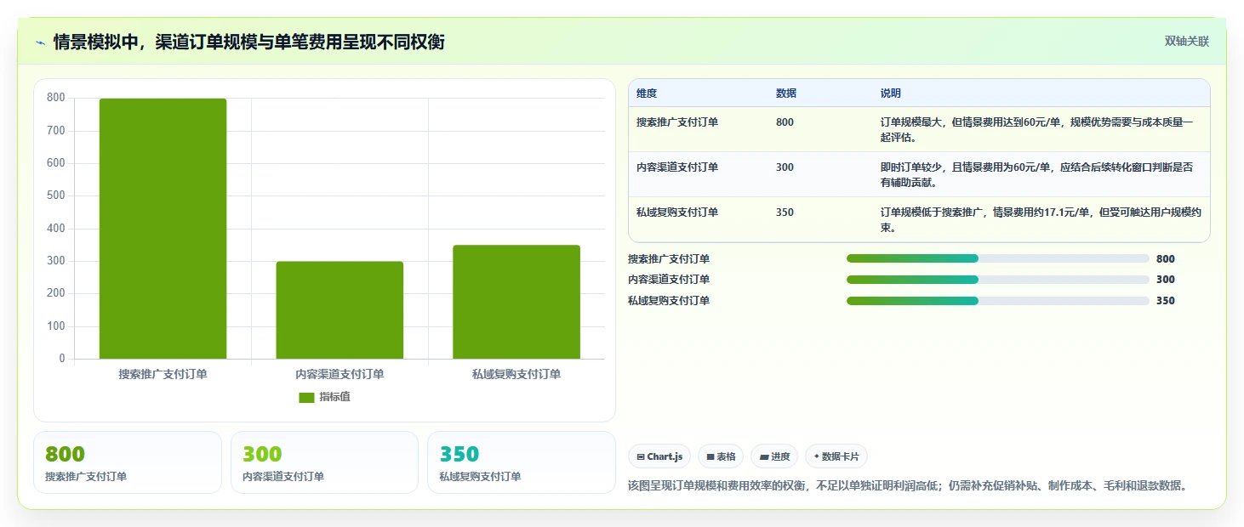Click progress bar for 私域复购支付订单
Viewport: 1244px width, 527px height.
click(998, 301)
